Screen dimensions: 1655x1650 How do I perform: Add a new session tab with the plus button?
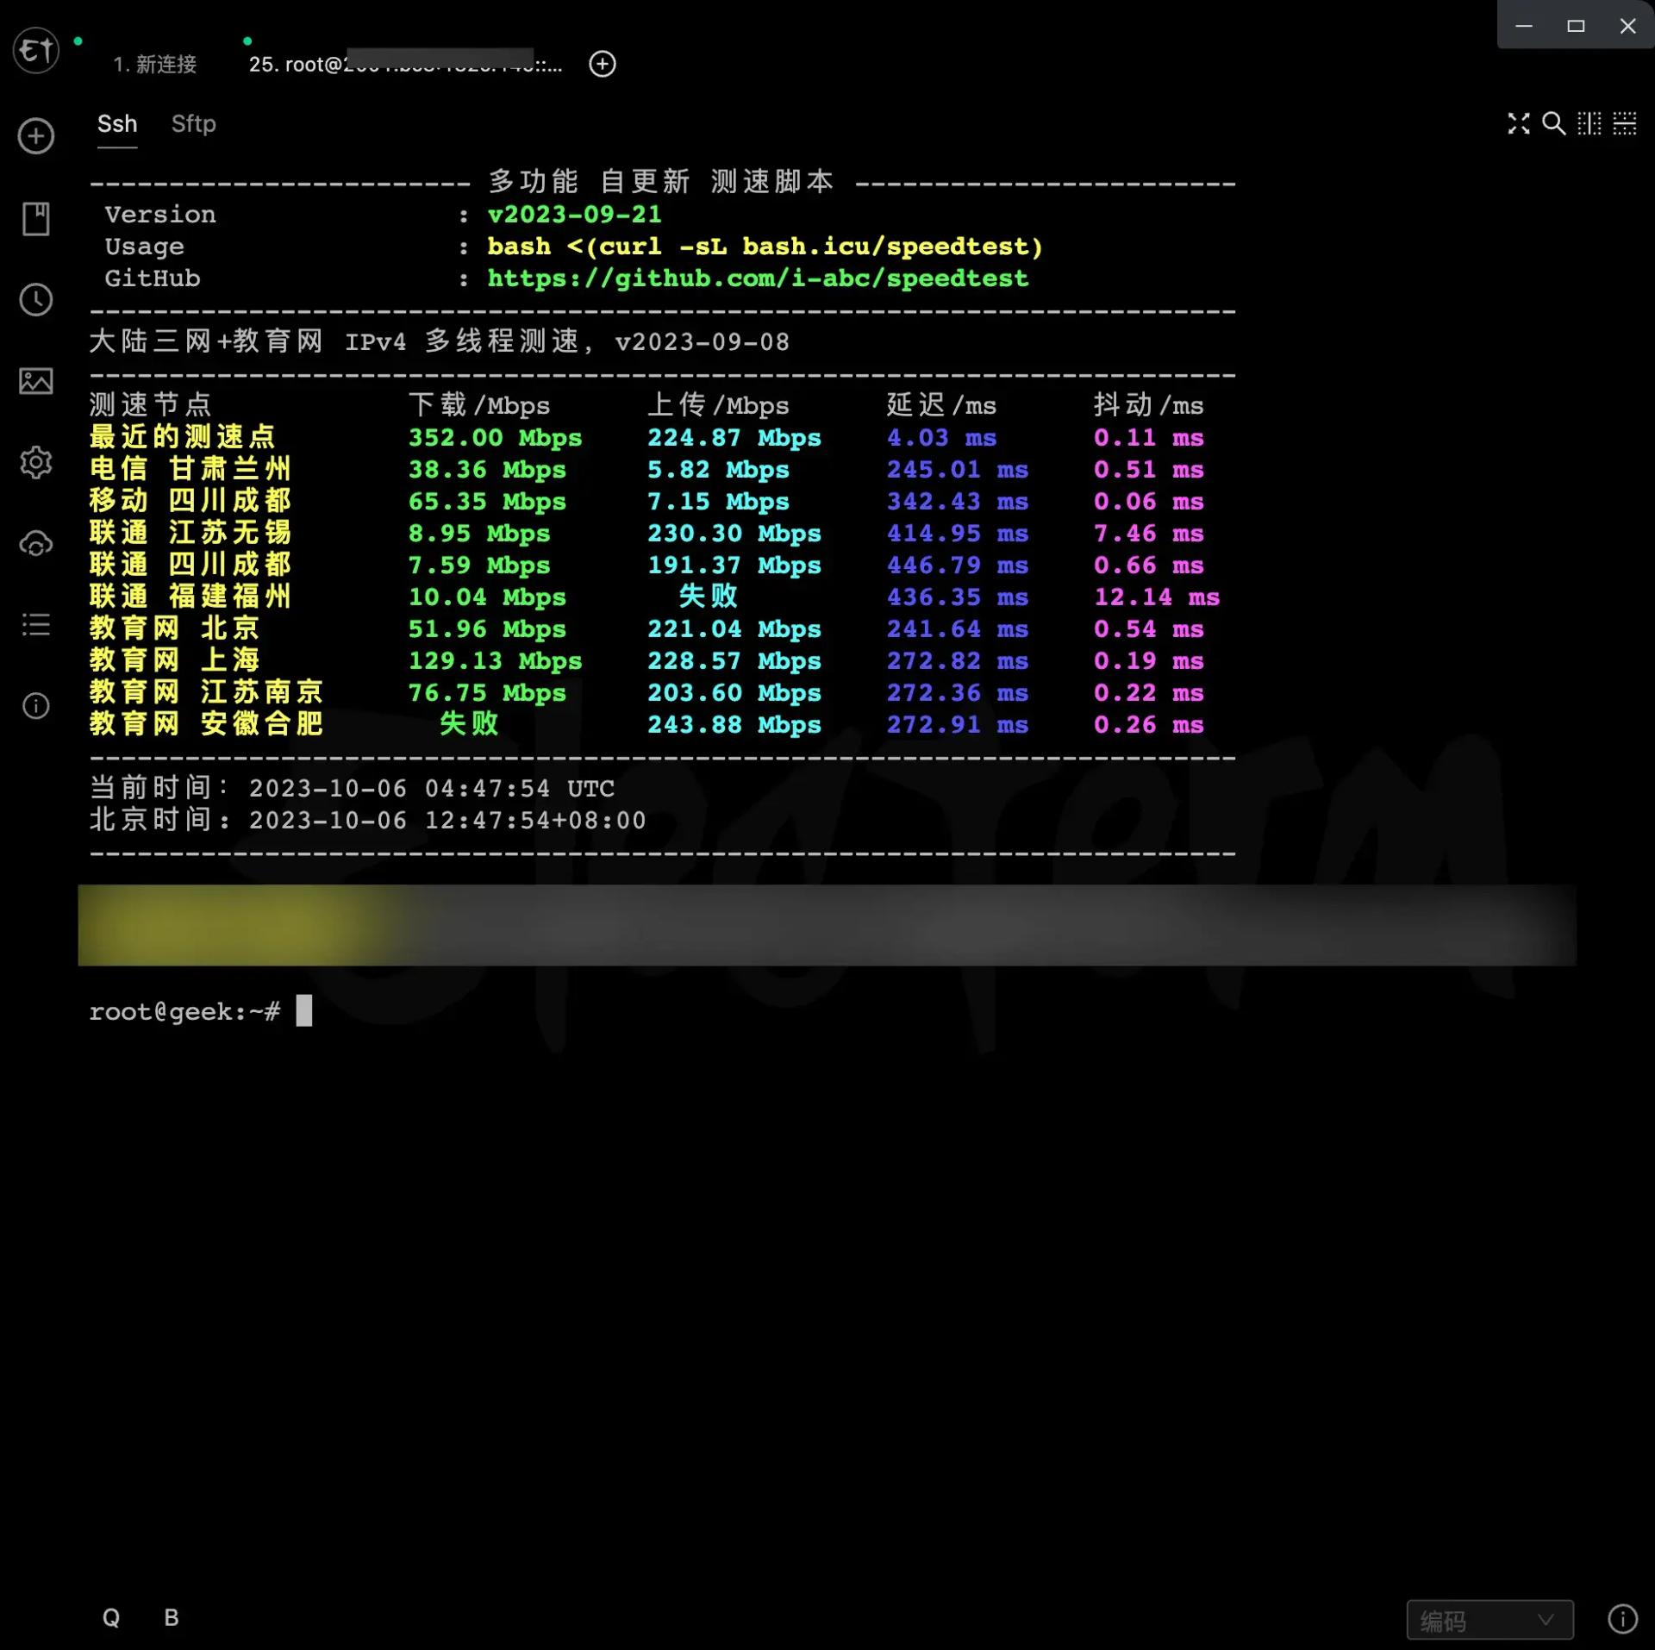tap(602, 64)
